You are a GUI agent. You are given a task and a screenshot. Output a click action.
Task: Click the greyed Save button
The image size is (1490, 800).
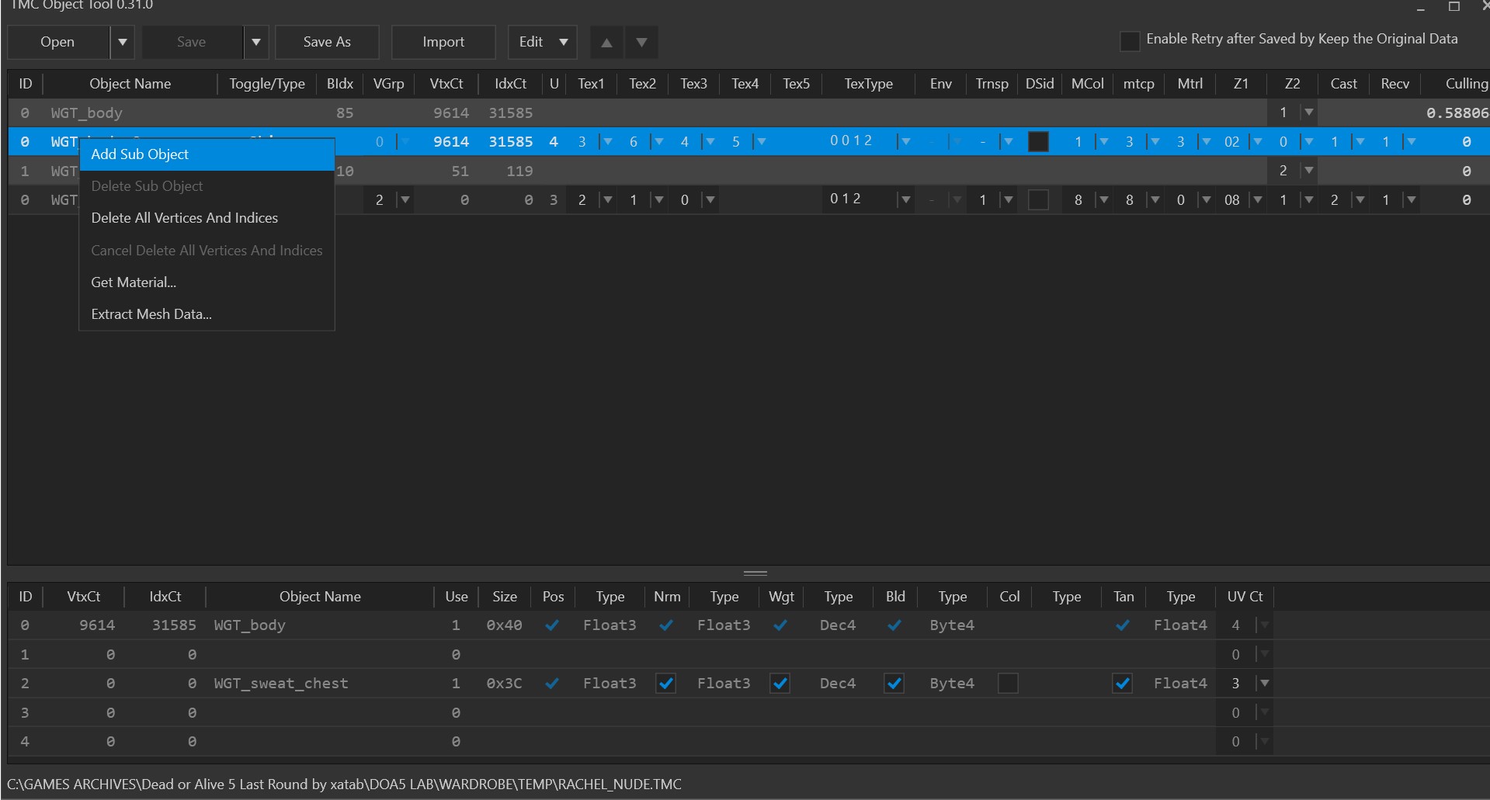point(192,42)
